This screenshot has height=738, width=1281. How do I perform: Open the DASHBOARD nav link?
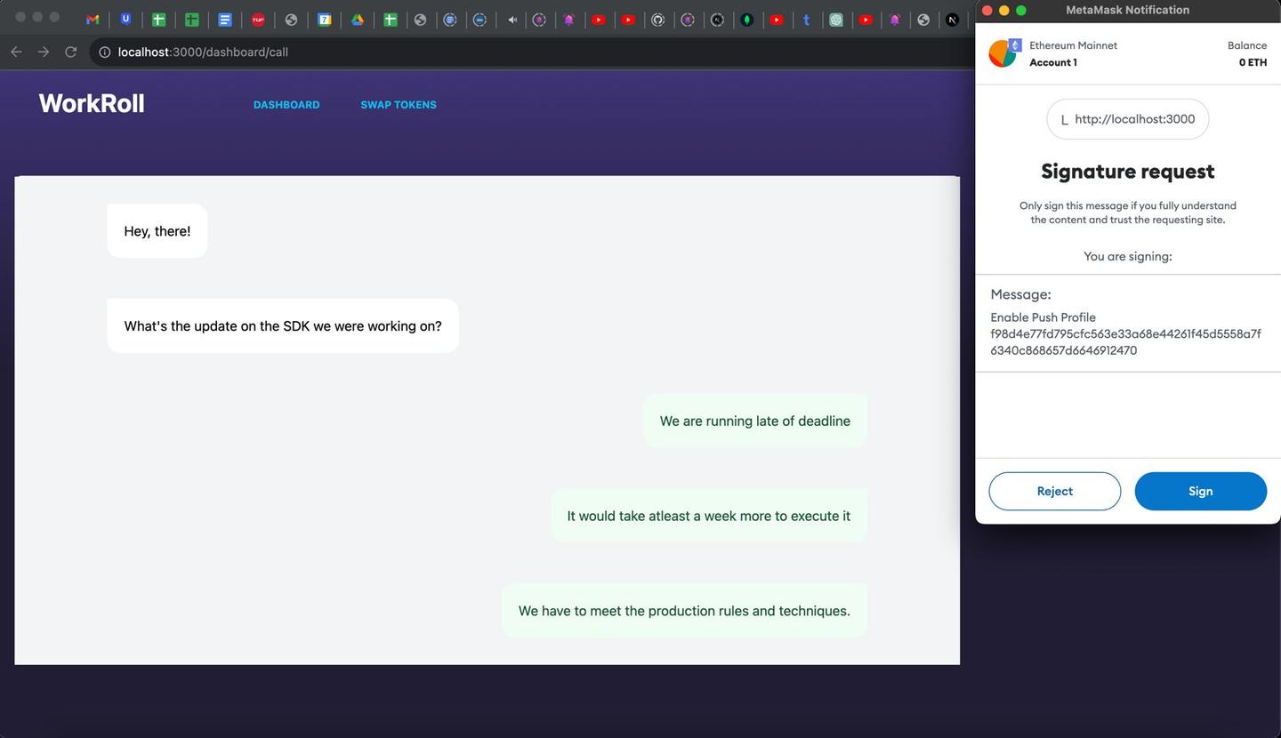[x=286, y=104]
